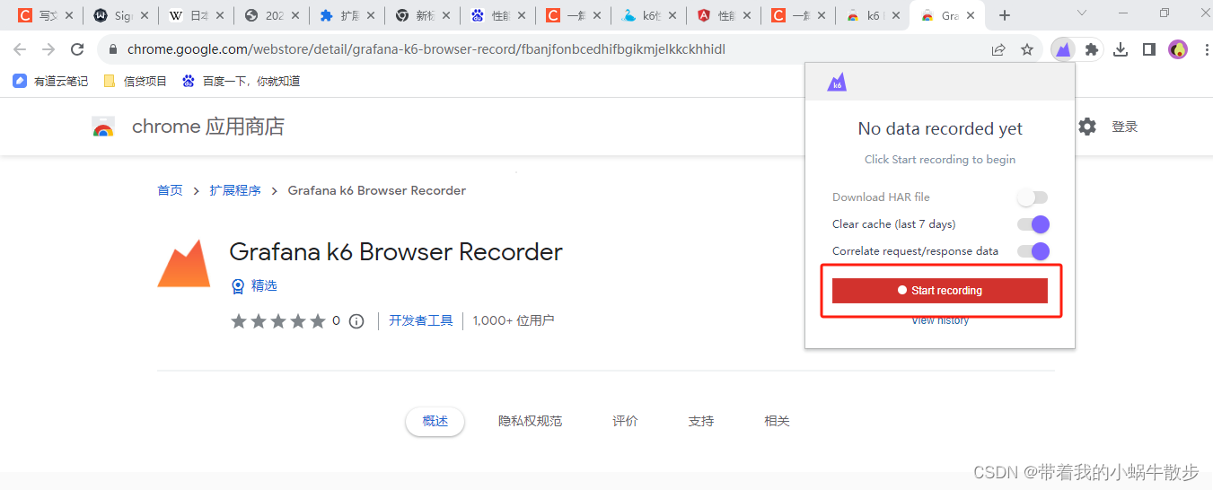Open 开发者工具 category link
The image size is (1213, 490).
click(421, 320)
